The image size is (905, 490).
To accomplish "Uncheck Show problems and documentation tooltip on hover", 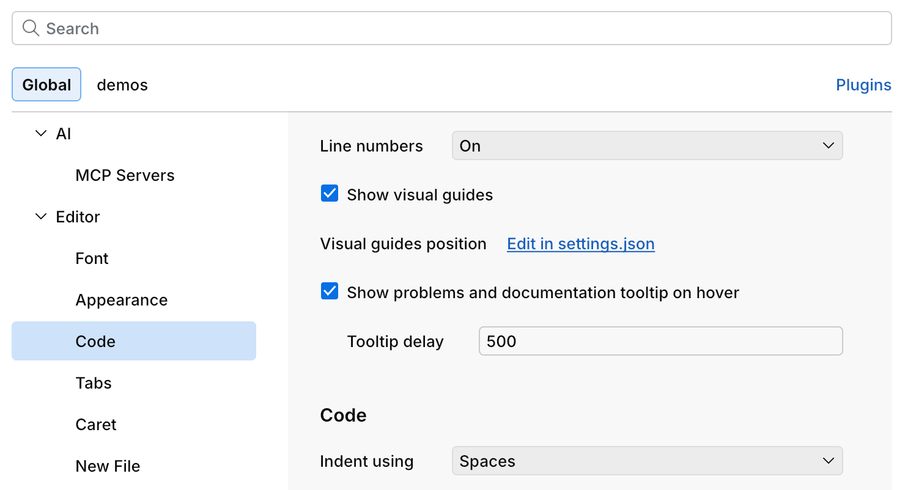I will (330, 291).
